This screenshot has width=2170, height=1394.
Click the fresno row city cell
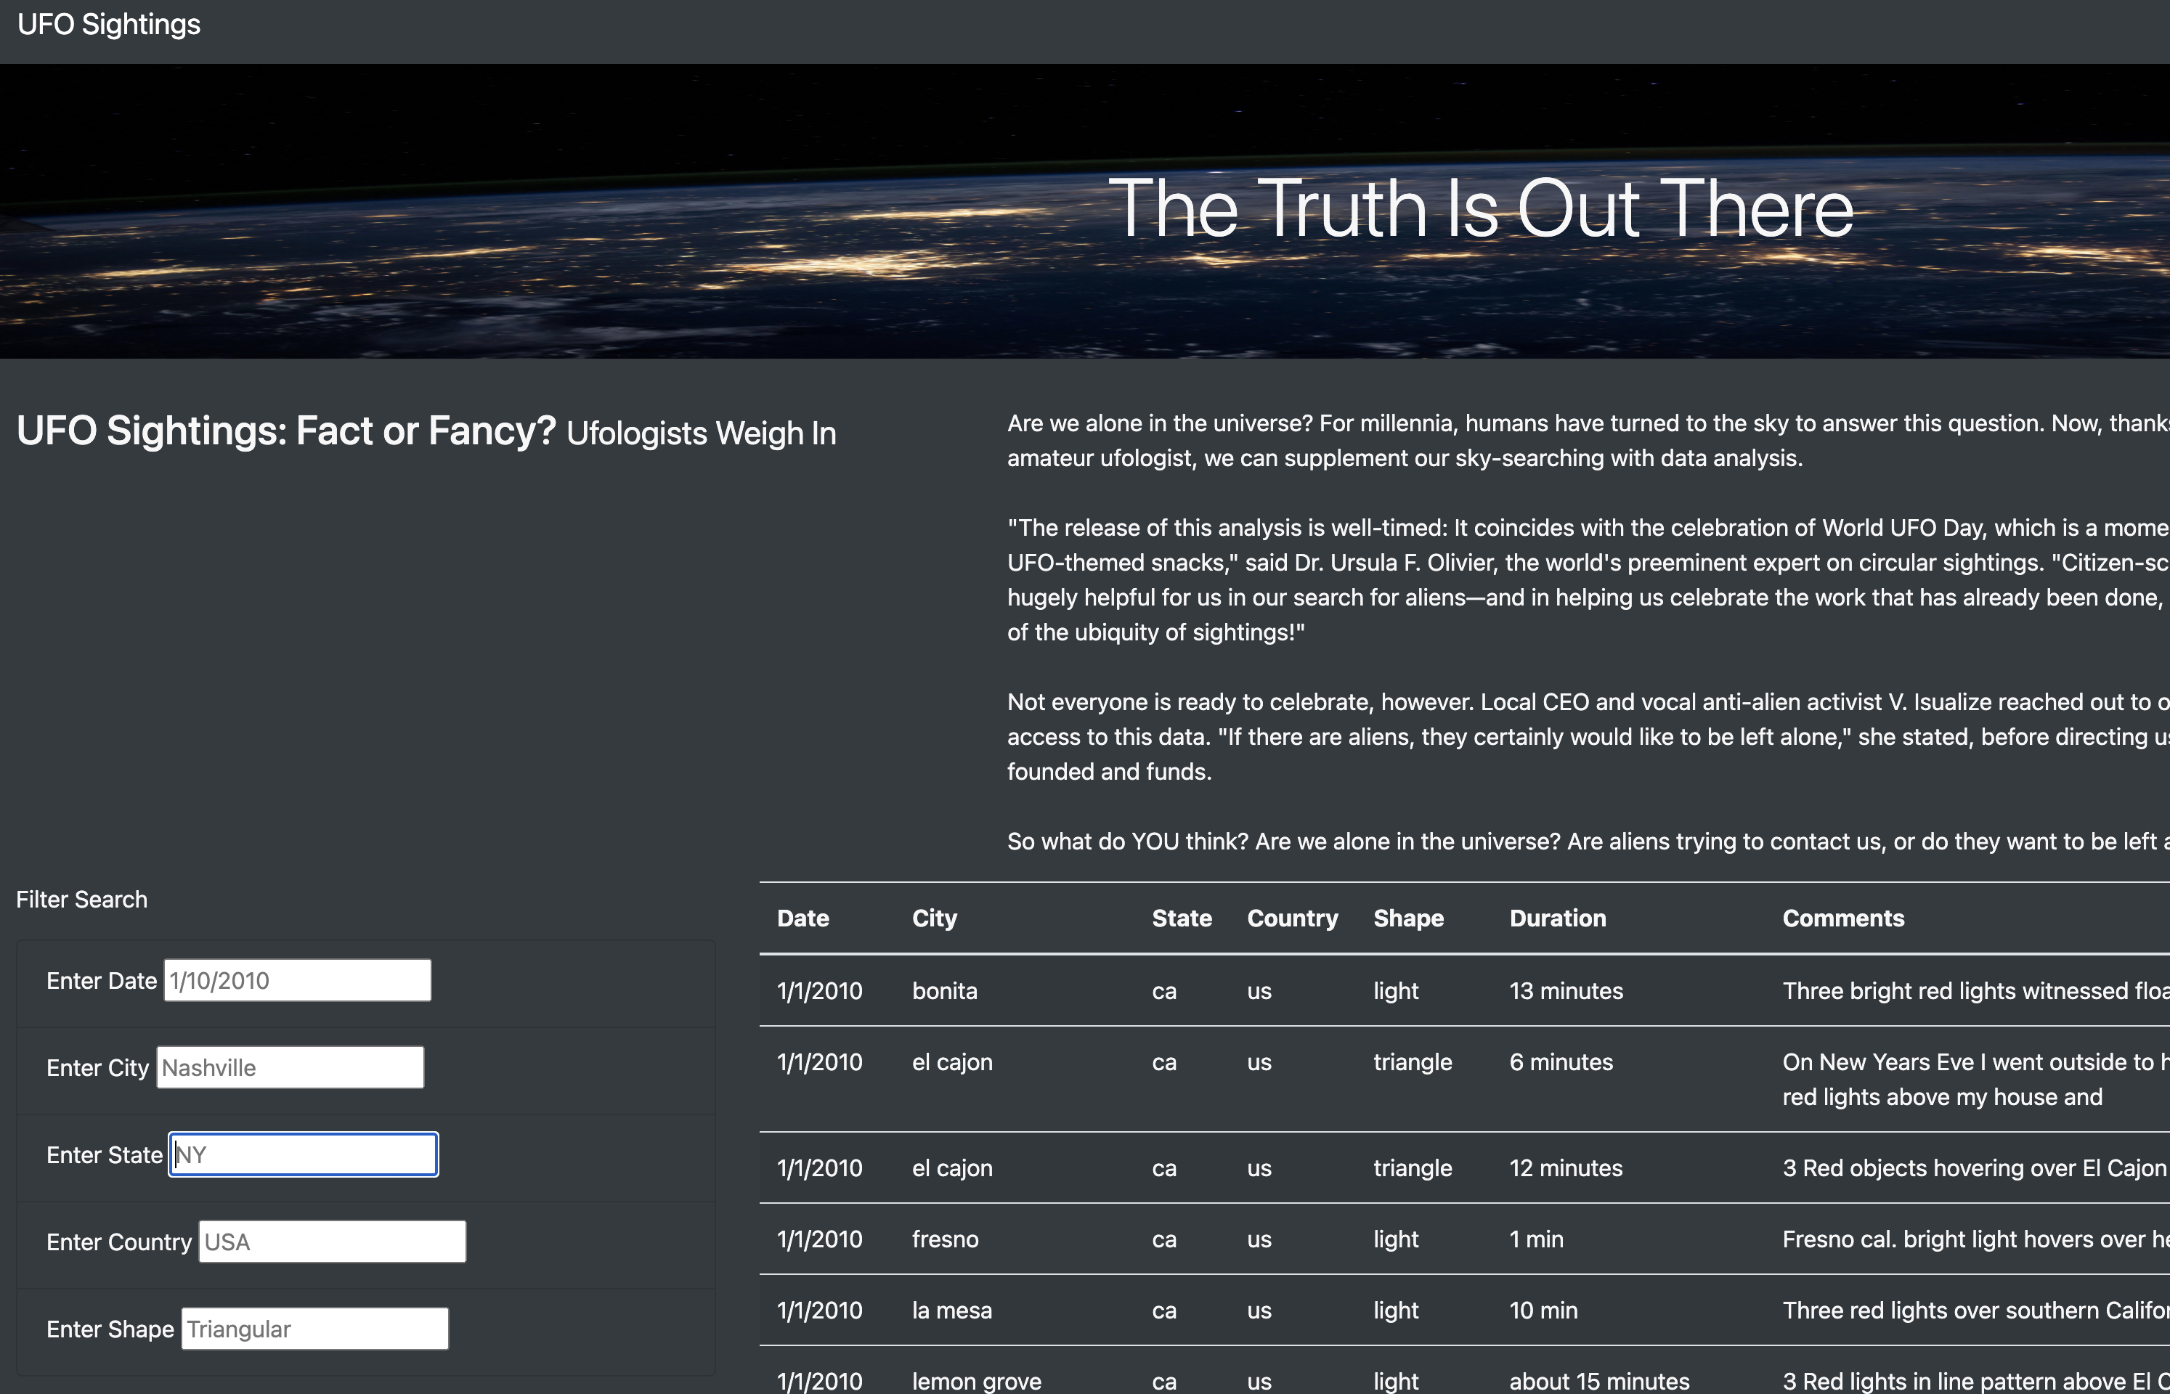pyautogui.click(x=944, y=1239)
